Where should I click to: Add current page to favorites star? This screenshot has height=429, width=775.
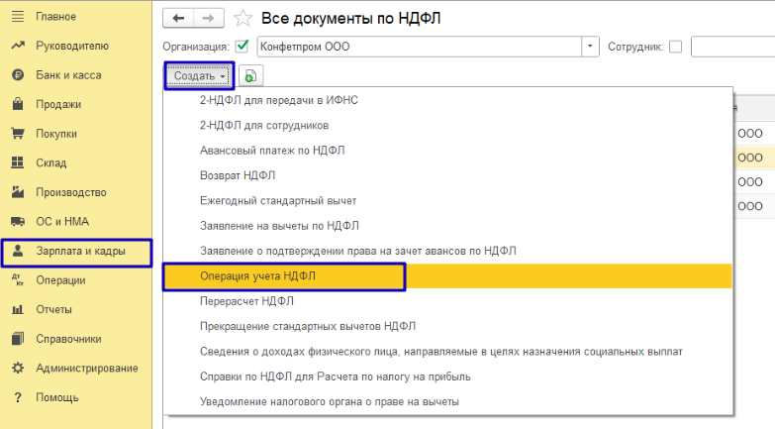point(242,18)
